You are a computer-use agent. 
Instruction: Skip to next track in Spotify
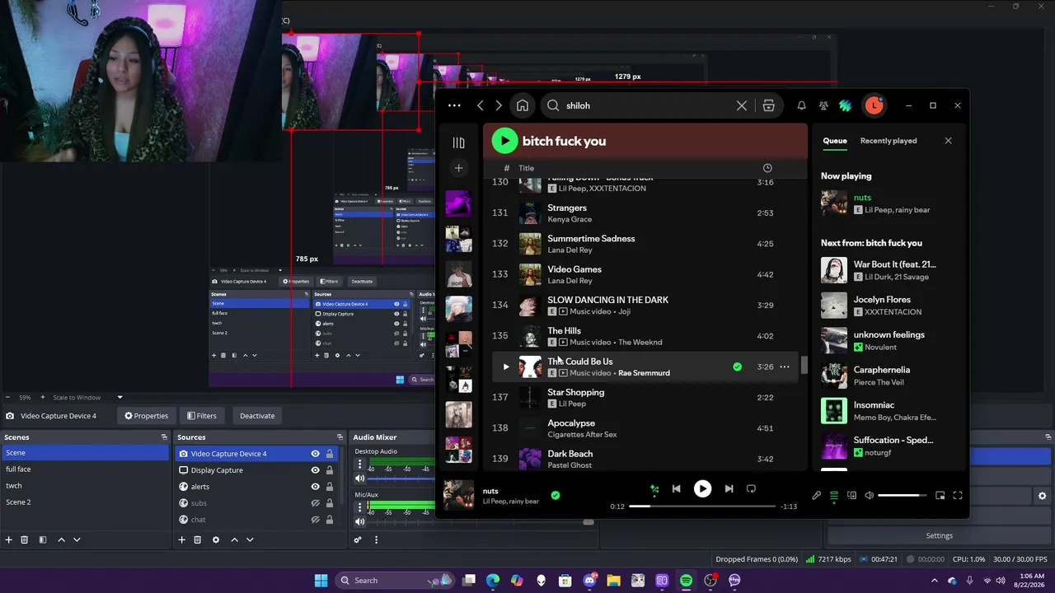coord(729,488)
